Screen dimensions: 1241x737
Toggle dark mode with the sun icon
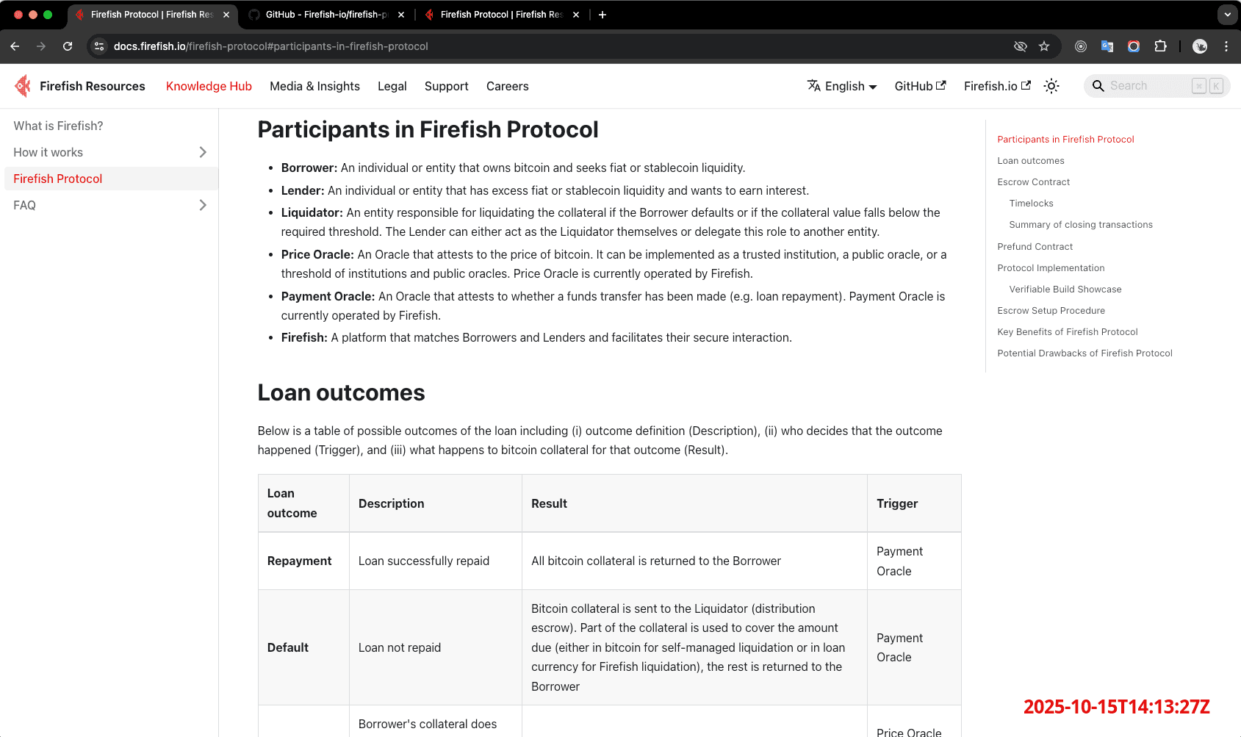[1051, 86]
